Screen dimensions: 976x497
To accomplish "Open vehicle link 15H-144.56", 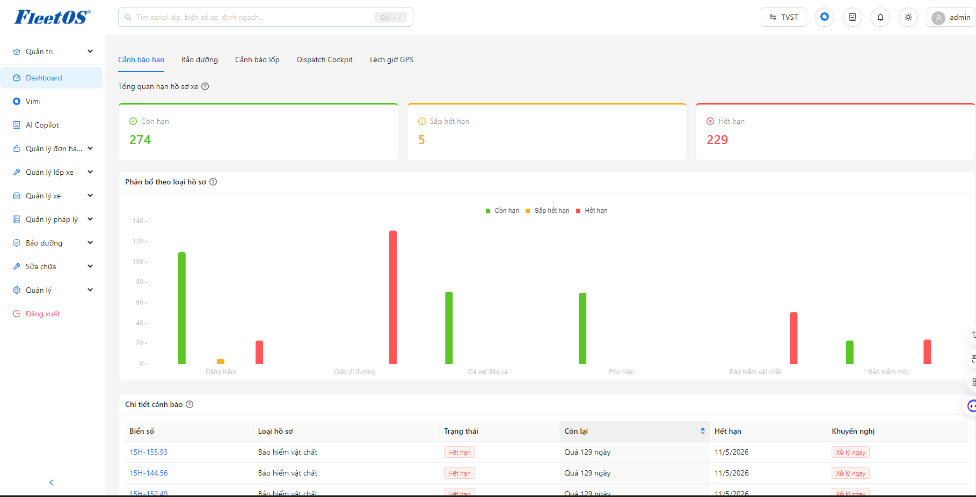I will pyautogui.click(x=149, y=473).
